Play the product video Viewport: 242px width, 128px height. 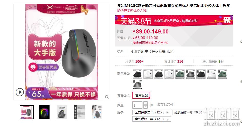tap(20, 92)
